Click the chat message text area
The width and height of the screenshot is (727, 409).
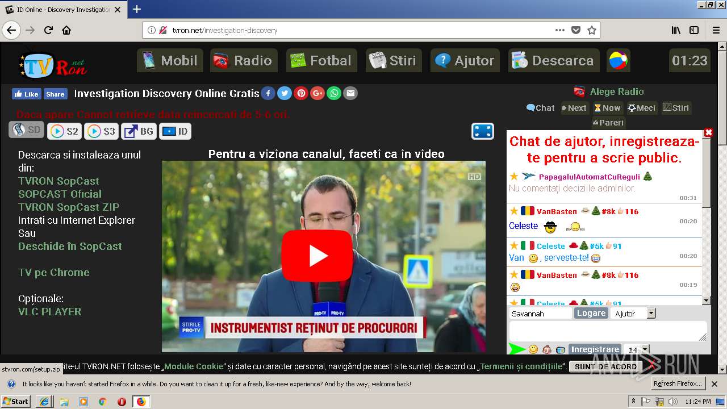pos(608,331)
